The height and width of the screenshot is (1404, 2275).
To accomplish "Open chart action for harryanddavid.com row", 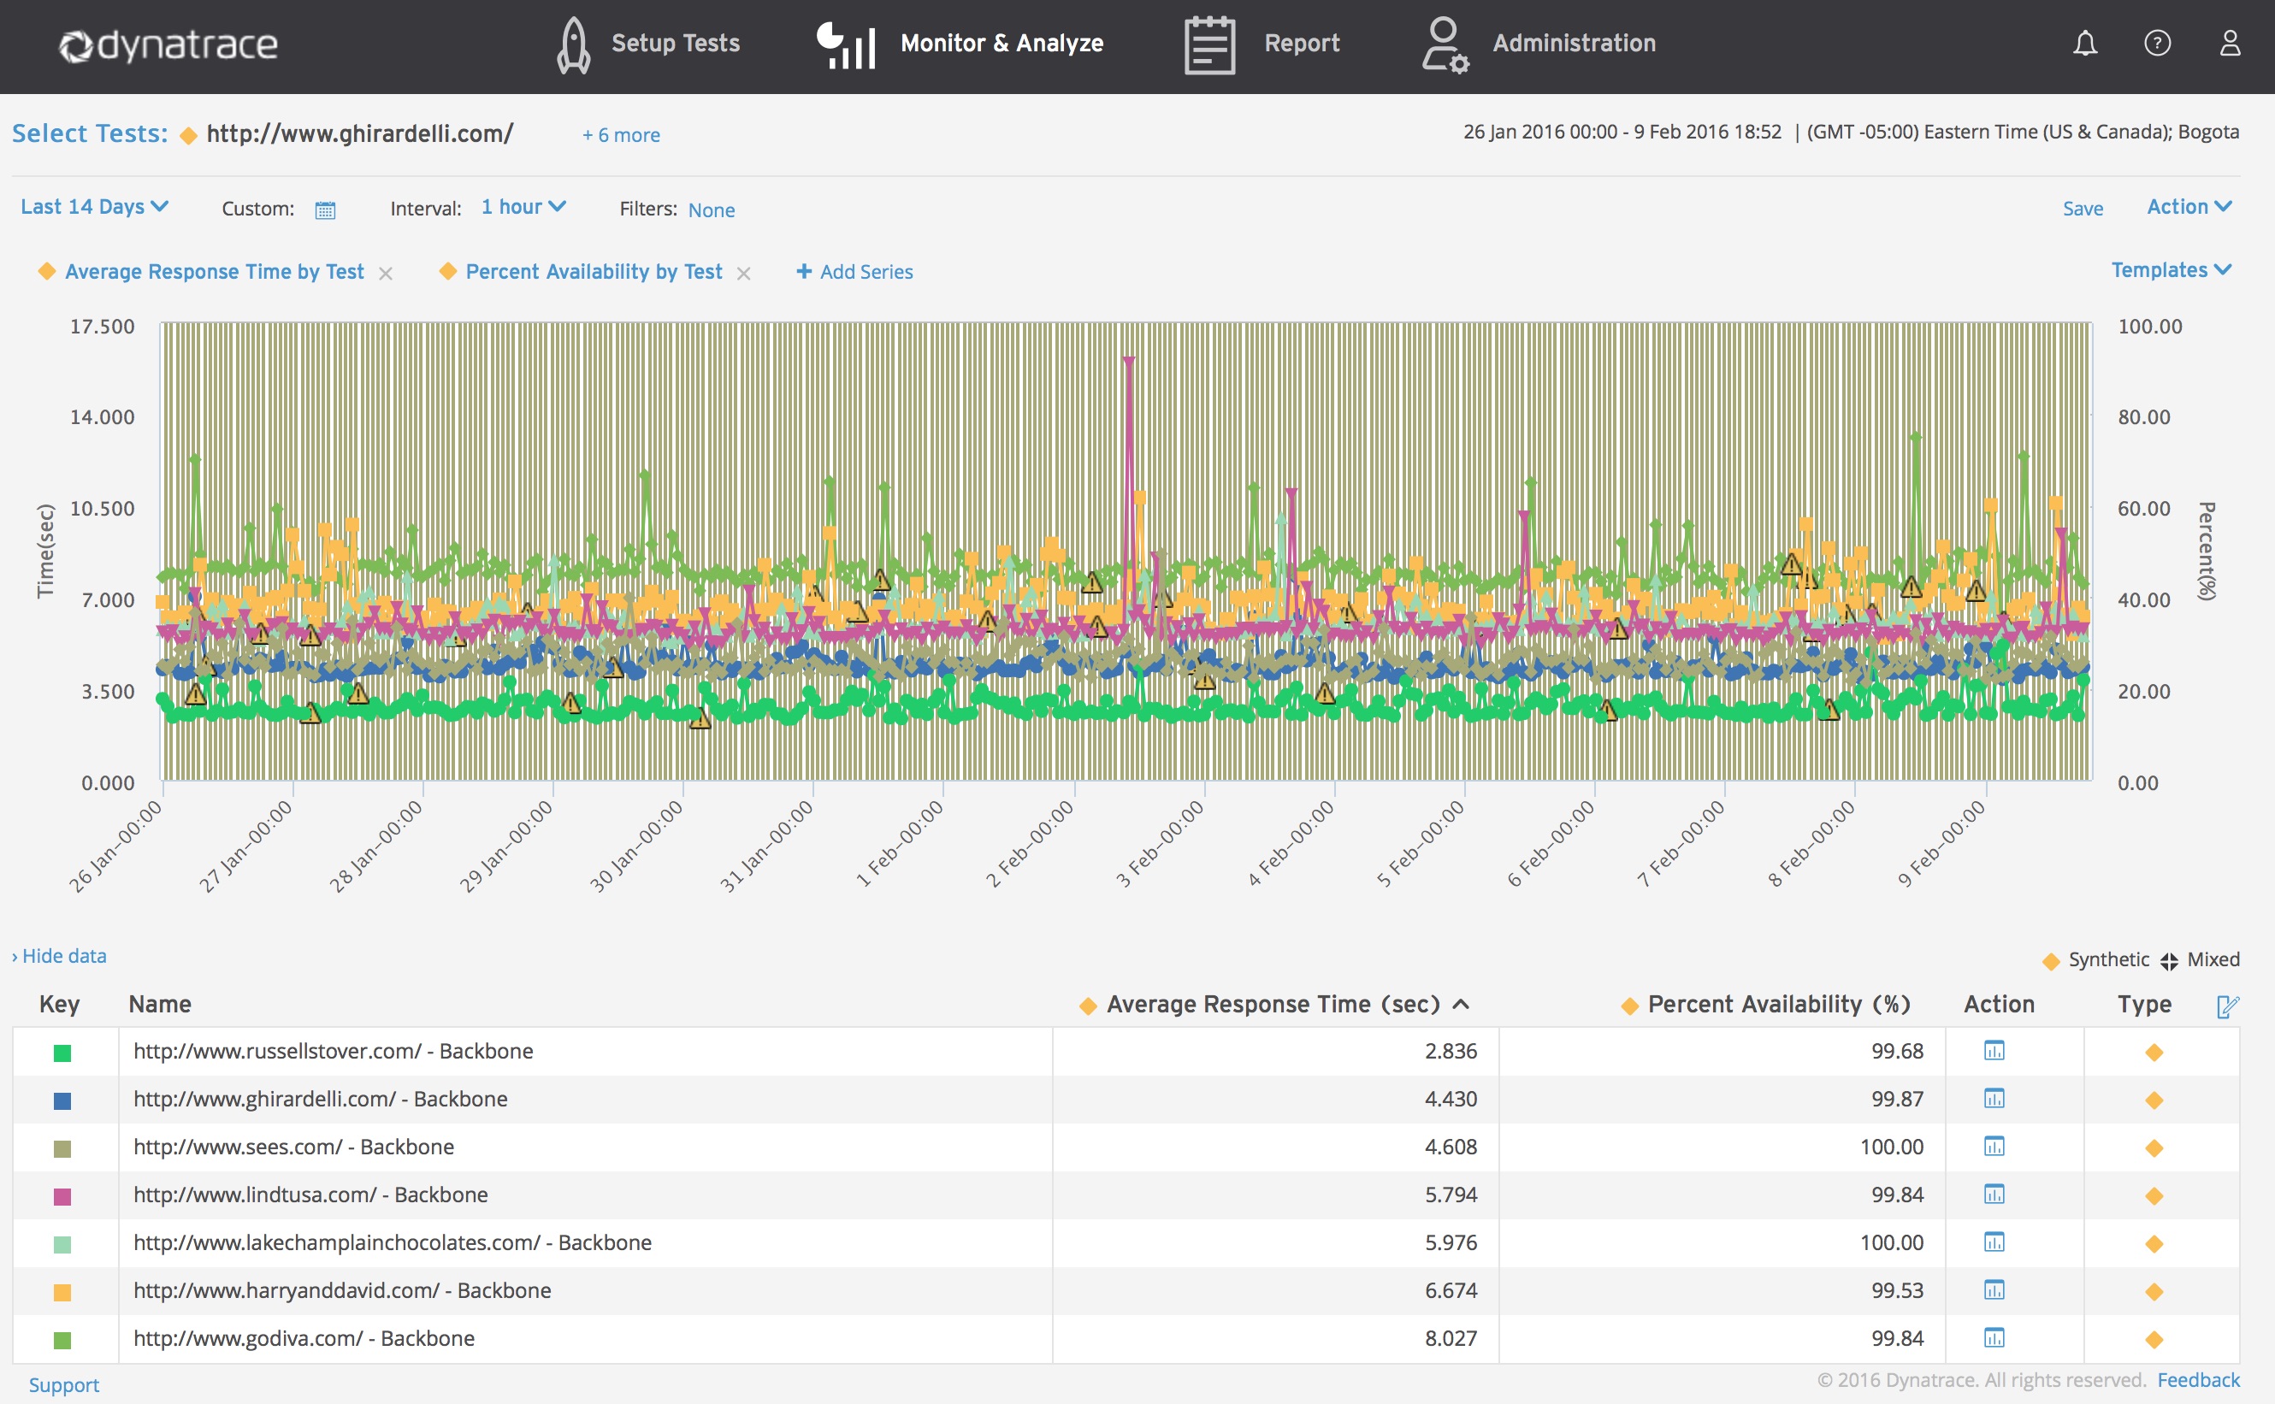I will pos(1994,1291).
